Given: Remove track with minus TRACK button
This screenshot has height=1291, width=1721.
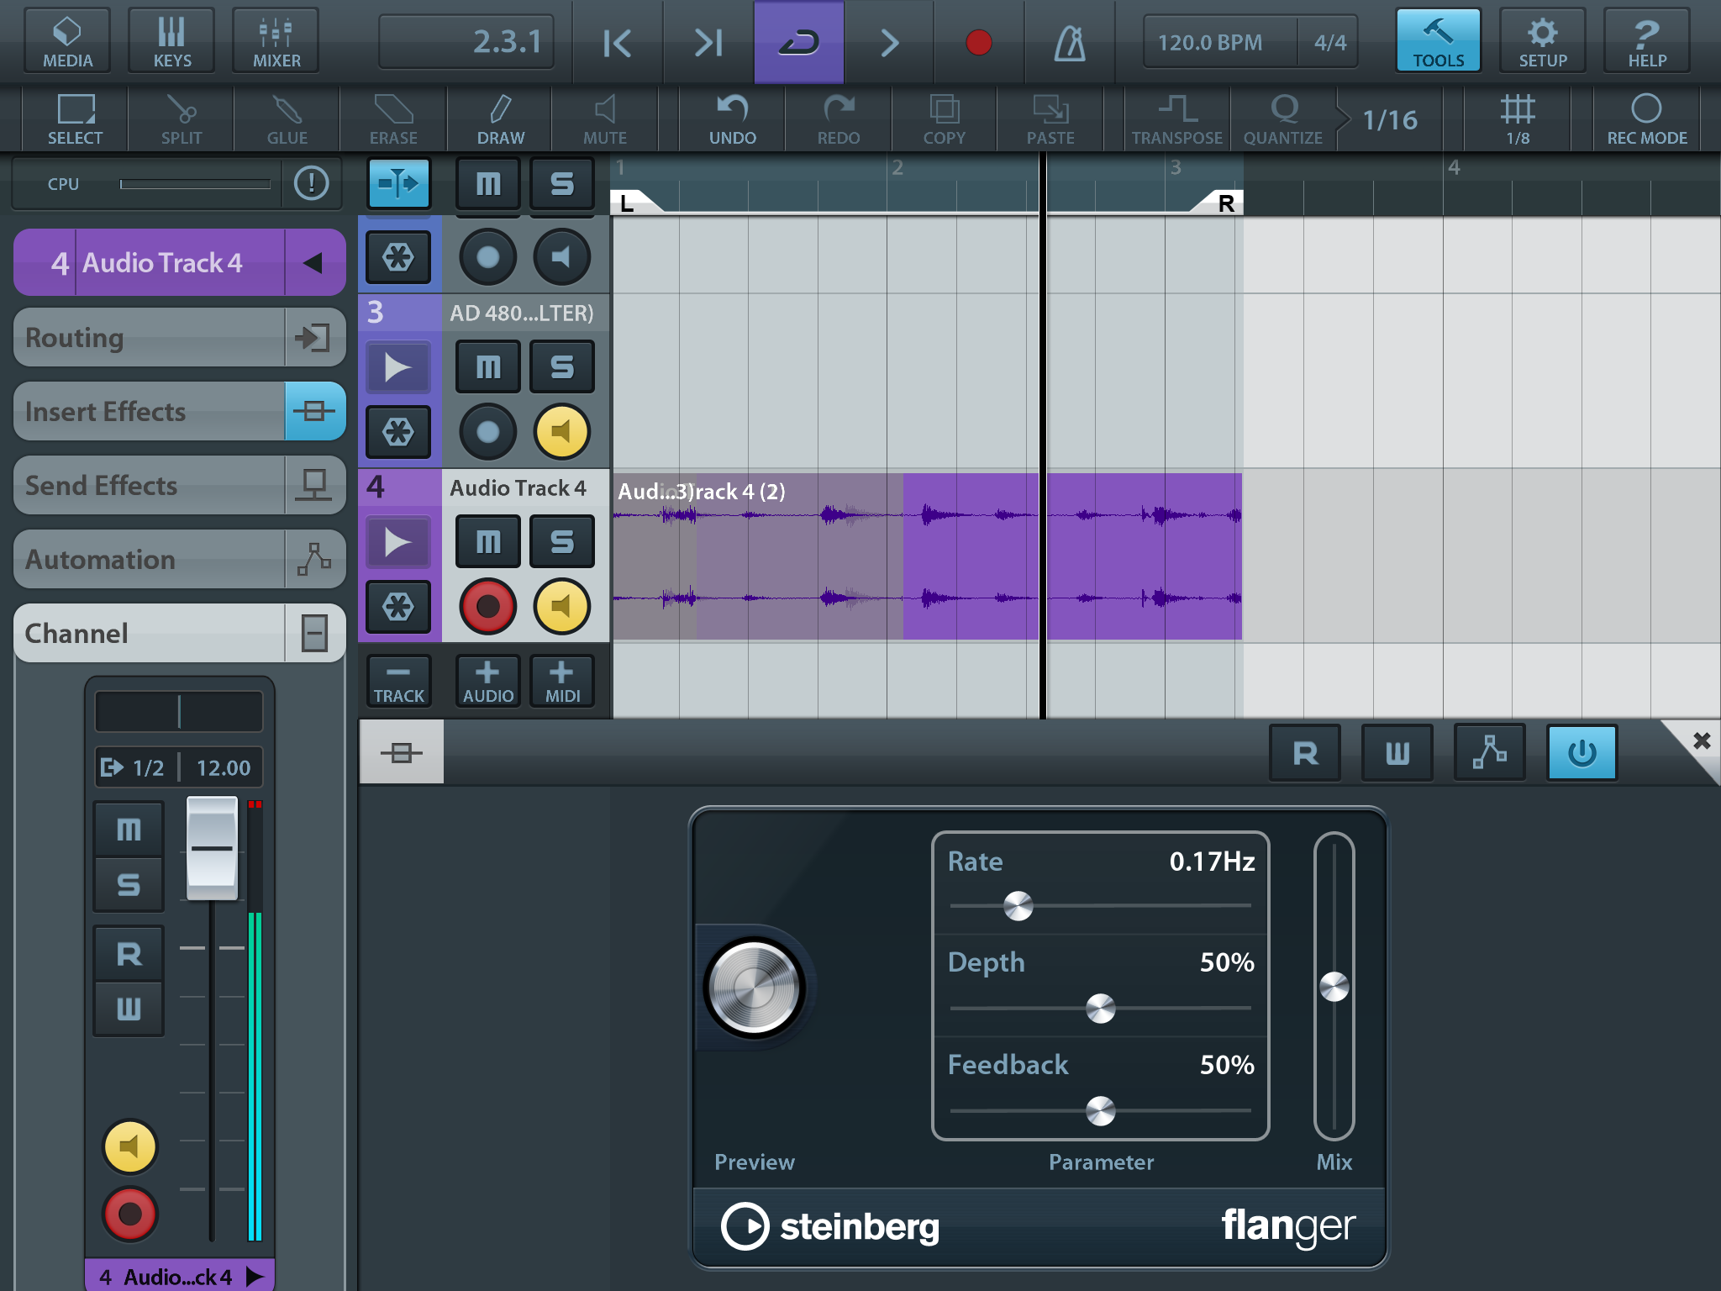Looking at the screenshot, I should 399,681.
